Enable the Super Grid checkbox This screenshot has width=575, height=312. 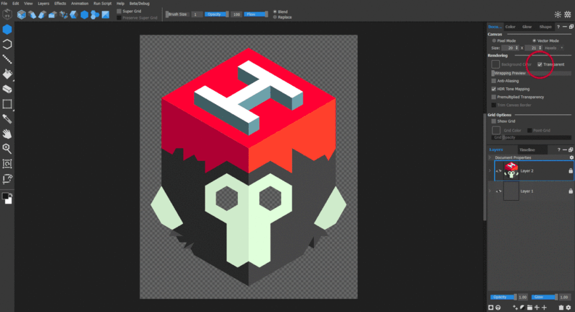click(119, 11)
